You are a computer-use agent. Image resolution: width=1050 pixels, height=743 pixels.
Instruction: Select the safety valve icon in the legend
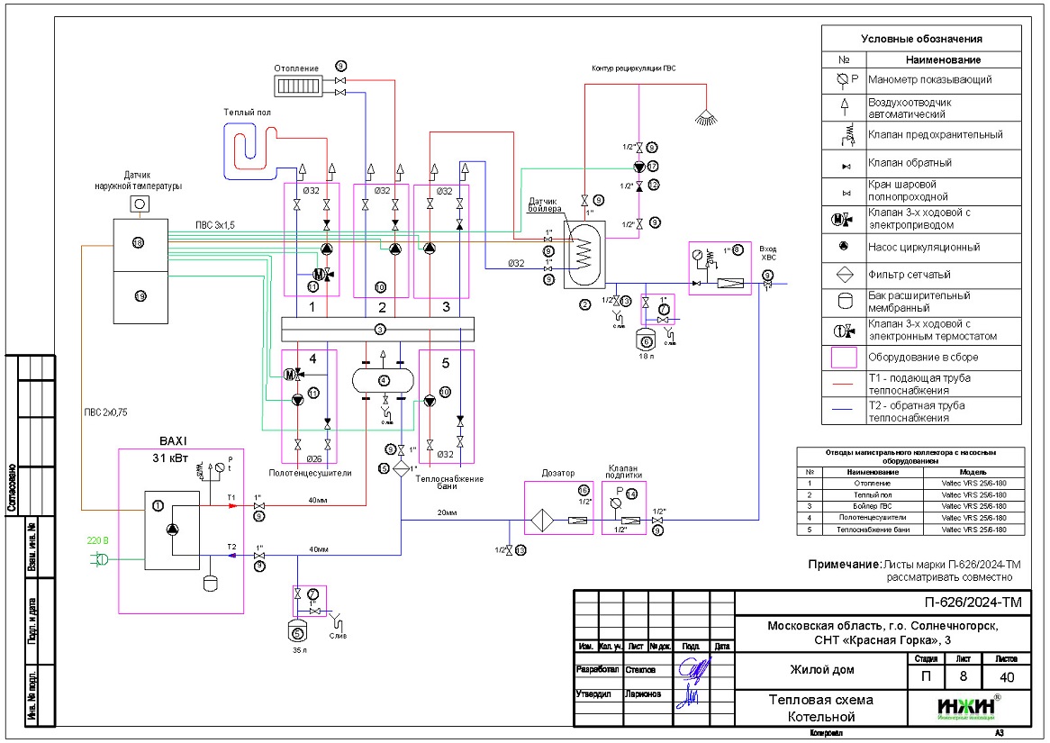point(843,136)
